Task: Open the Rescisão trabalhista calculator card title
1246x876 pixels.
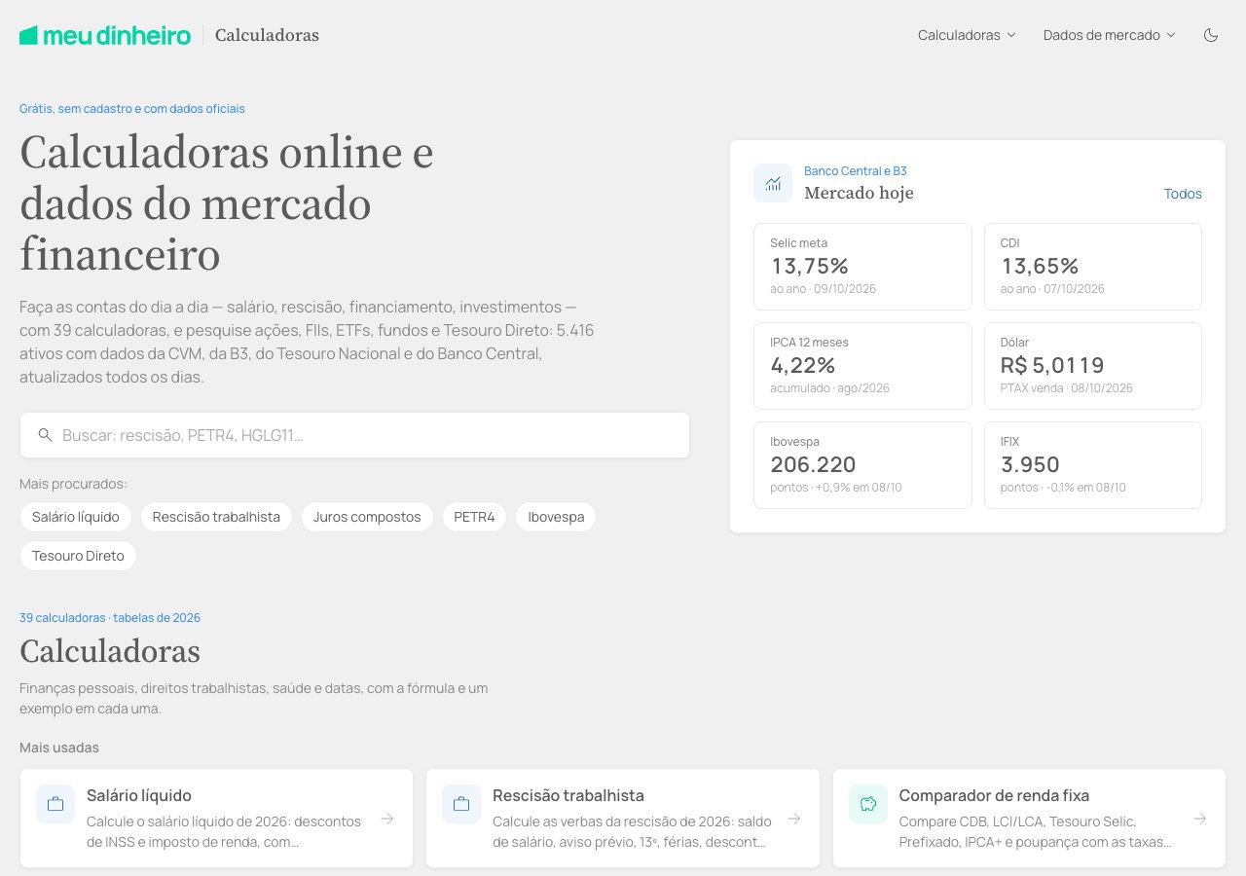Action: click(568, 795)
